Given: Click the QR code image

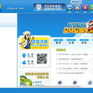Looking at the screenshot, I should point(42,59).
